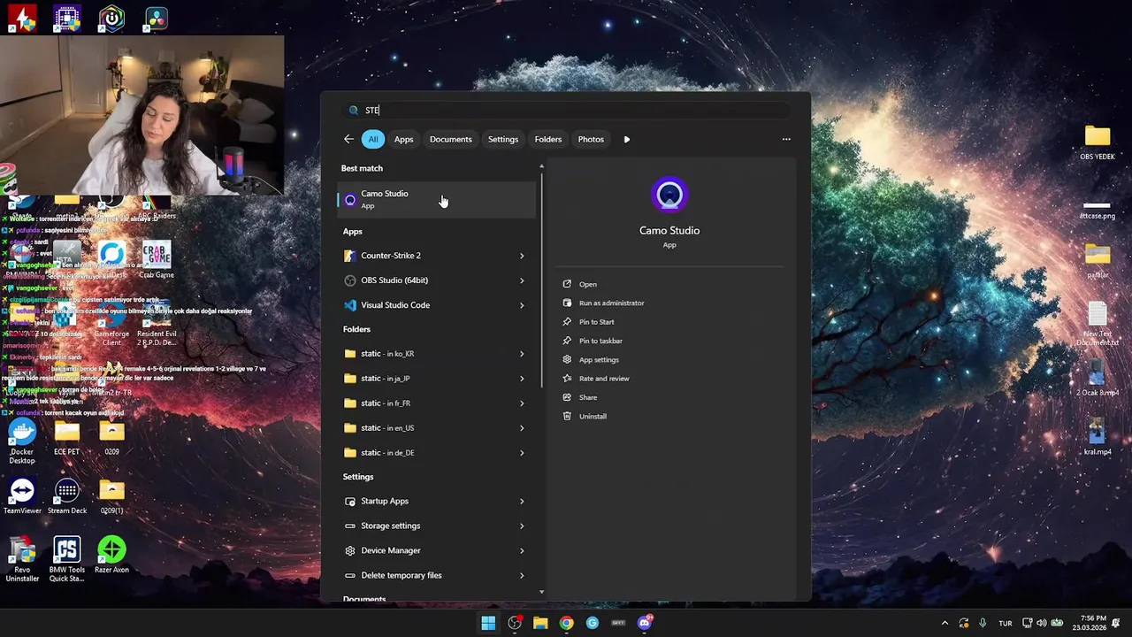1132x637 pixels.
Task: Show more filters with play arrow
Action: pyautogui.click(x=627, y=139)
